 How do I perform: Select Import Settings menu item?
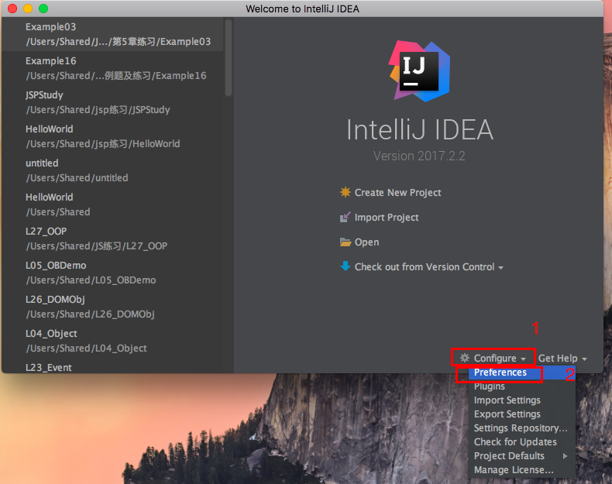(522, 400)
